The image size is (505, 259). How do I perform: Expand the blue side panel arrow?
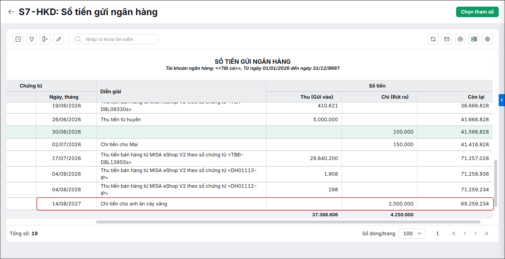(502, 100)
